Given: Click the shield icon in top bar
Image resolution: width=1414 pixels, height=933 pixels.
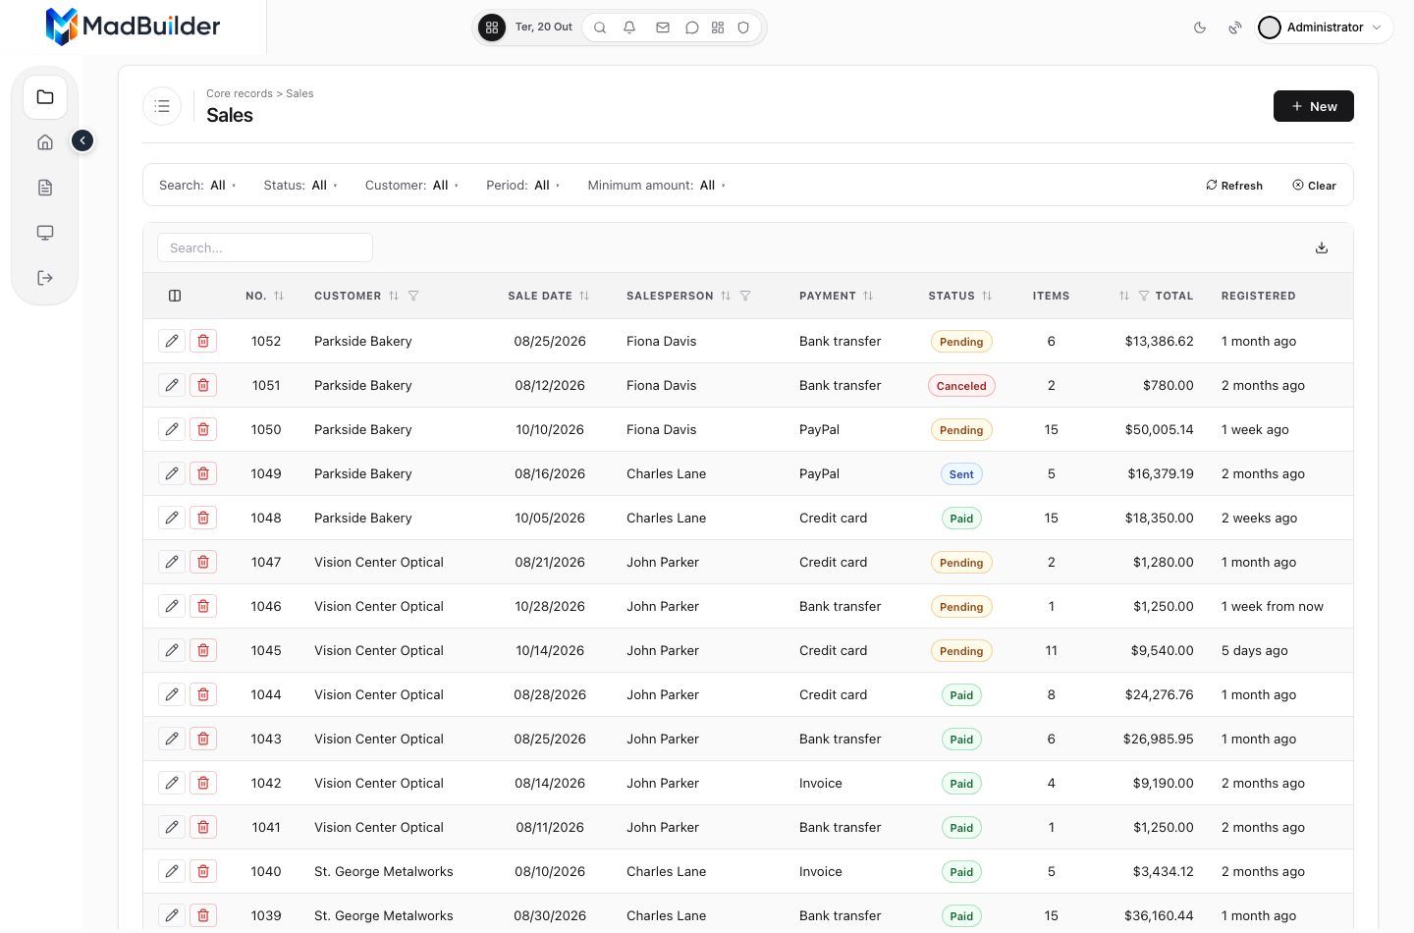Looking at the screenshot, I should (x=743, y=27).
